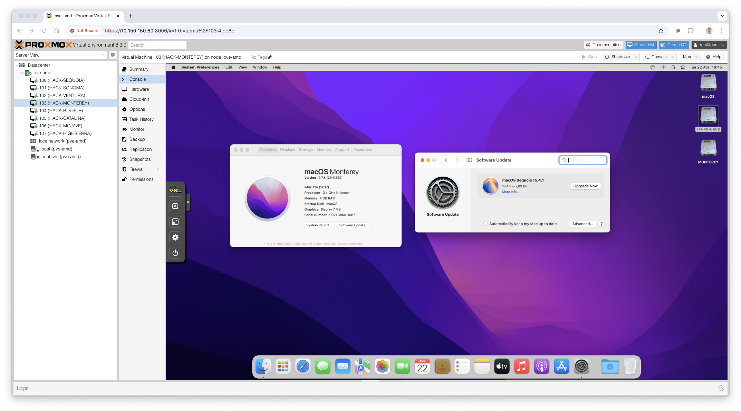
Task: Click Server View settings gear icon
Action: 113,55
